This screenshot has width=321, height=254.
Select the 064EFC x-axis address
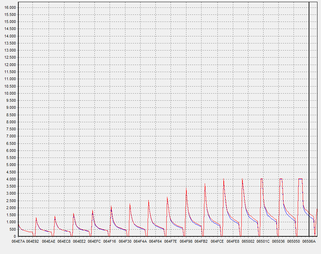point(94,242)
